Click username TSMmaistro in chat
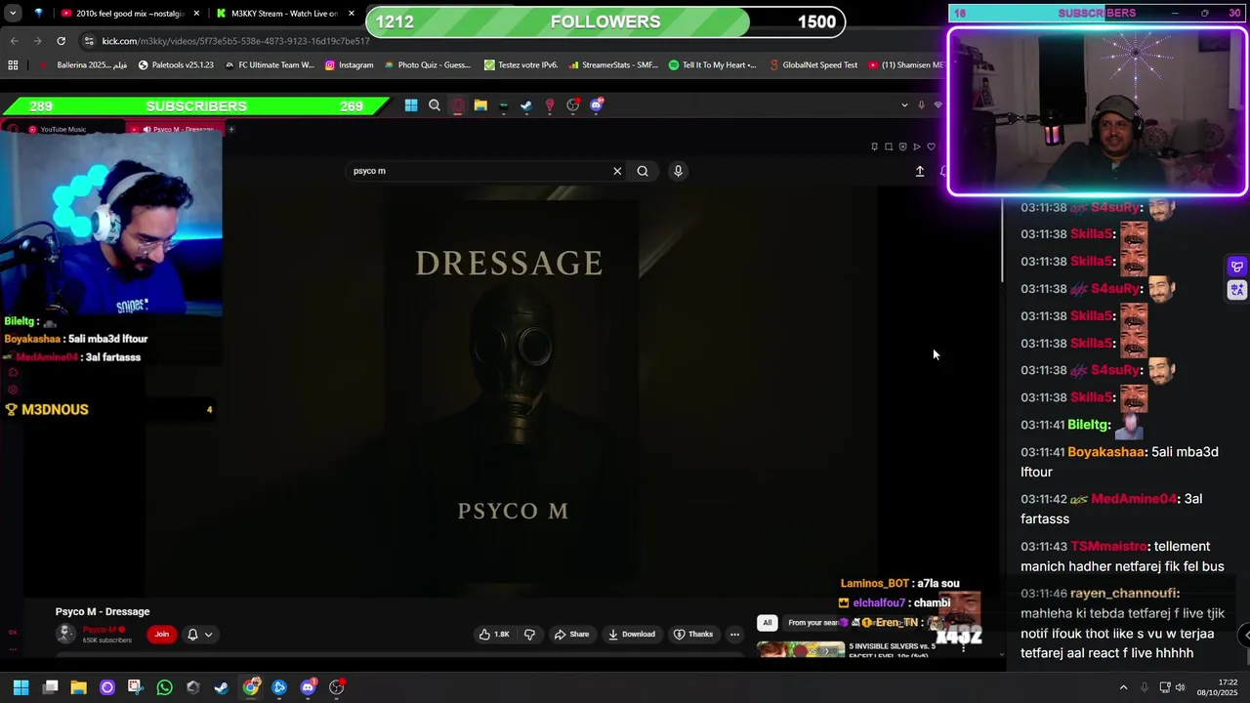 1108,546
